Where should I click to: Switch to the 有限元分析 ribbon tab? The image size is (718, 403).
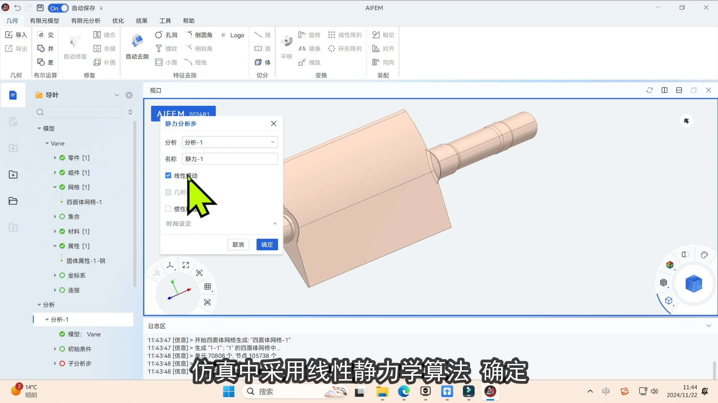(x=86, y=21)
